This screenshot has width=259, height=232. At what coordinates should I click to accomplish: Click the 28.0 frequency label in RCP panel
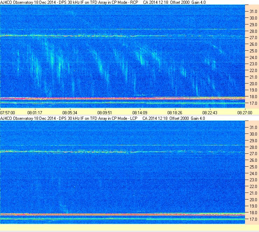point(253,31)
